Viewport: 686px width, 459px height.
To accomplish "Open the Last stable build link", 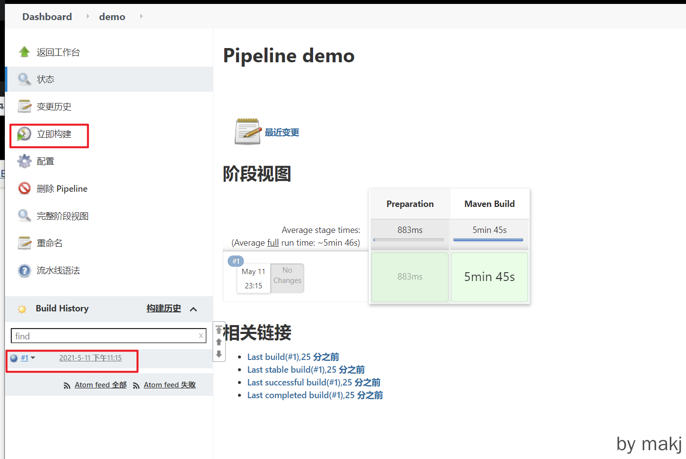I will (306, 370).
